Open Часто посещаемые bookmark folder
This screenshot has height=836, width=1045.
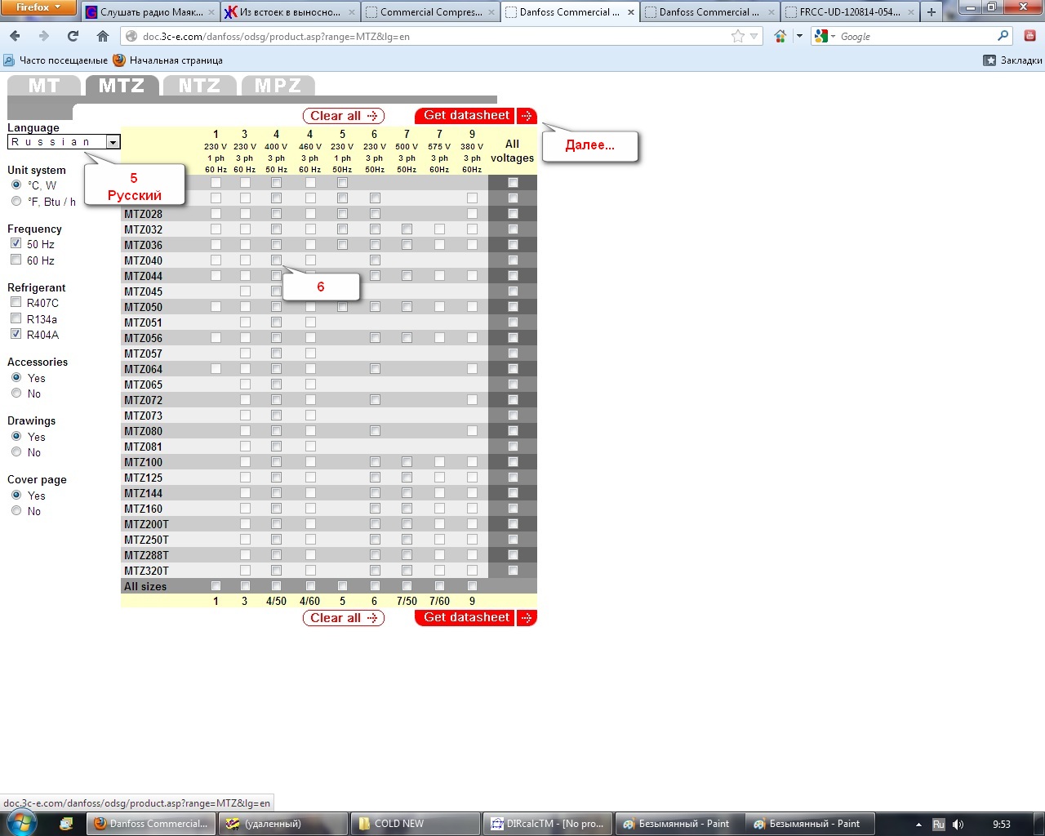[x=56, y=60]
